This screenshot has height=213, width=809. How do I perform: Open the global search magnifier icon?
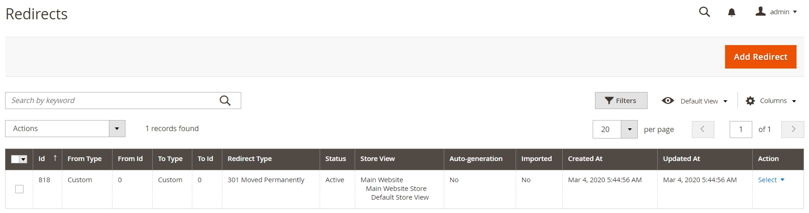tap(704, 12)
